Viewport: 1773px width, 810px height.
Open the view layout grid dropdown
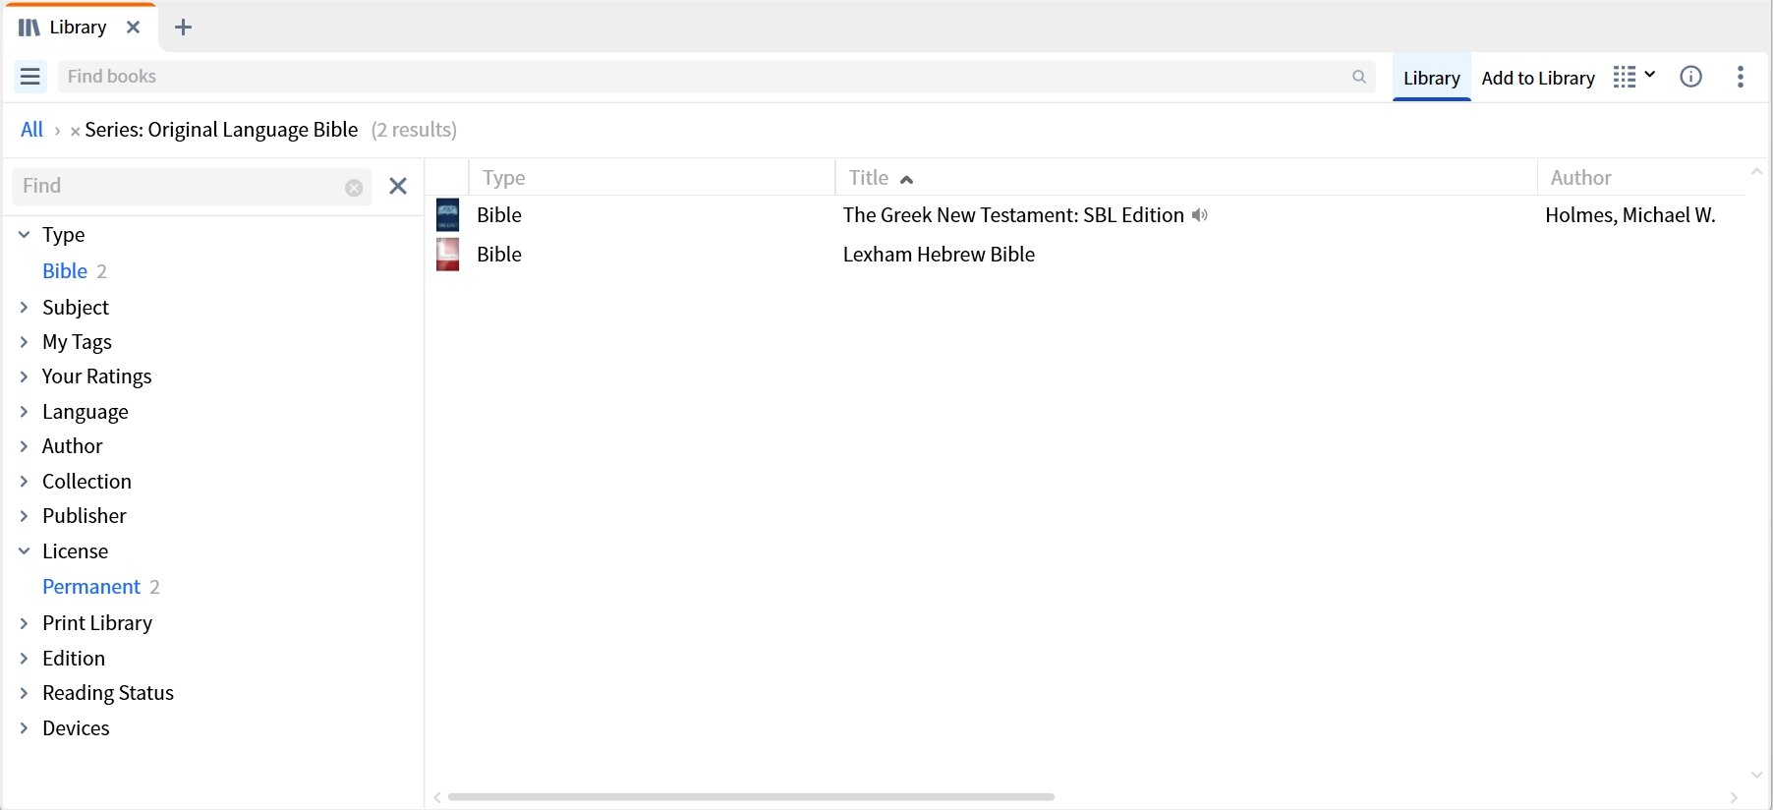(1634, 77)
